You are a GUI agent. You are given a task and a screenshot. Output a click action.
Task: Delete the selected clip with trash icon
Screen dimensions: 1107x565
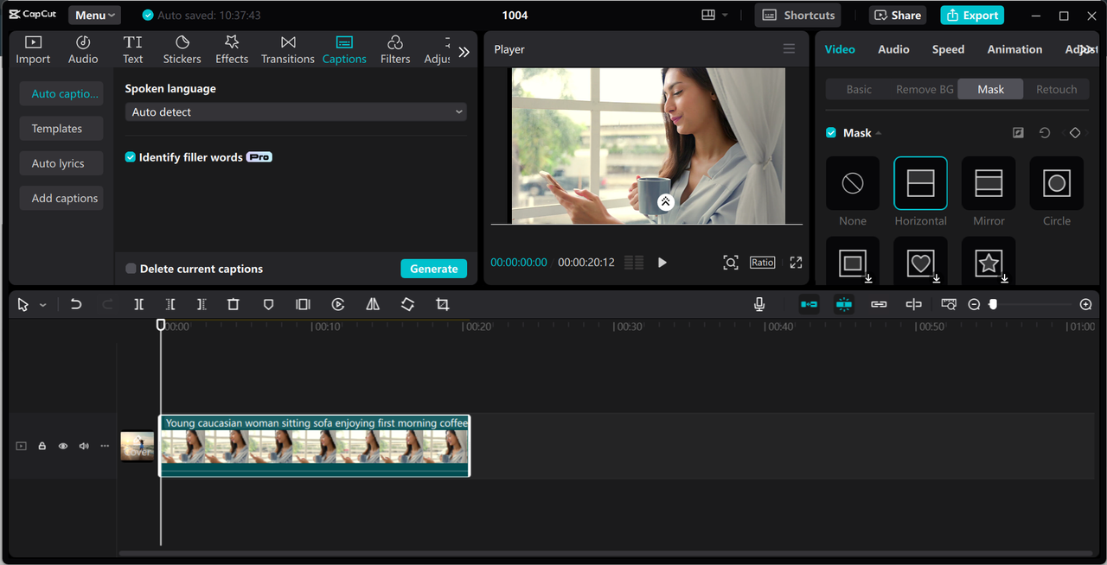234,304
